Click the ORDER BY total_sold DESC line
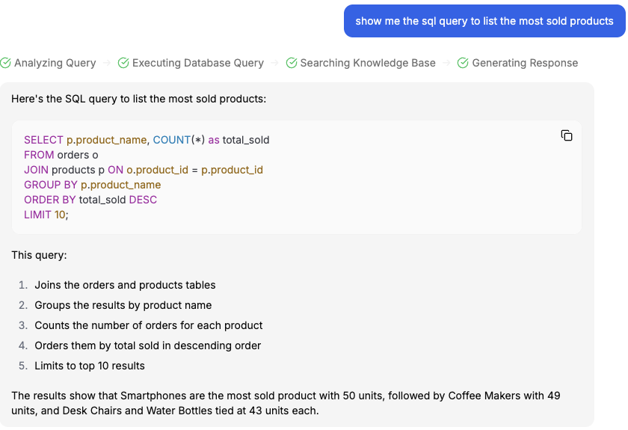This screenshot has height=430, width=628. pyautogui.click(x=90, y=200)
